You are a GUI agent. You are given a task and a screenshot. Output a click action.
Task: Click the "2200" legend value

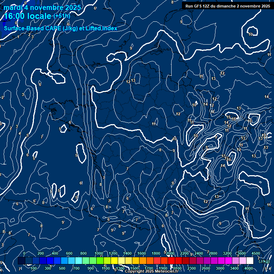click(184, 253)
